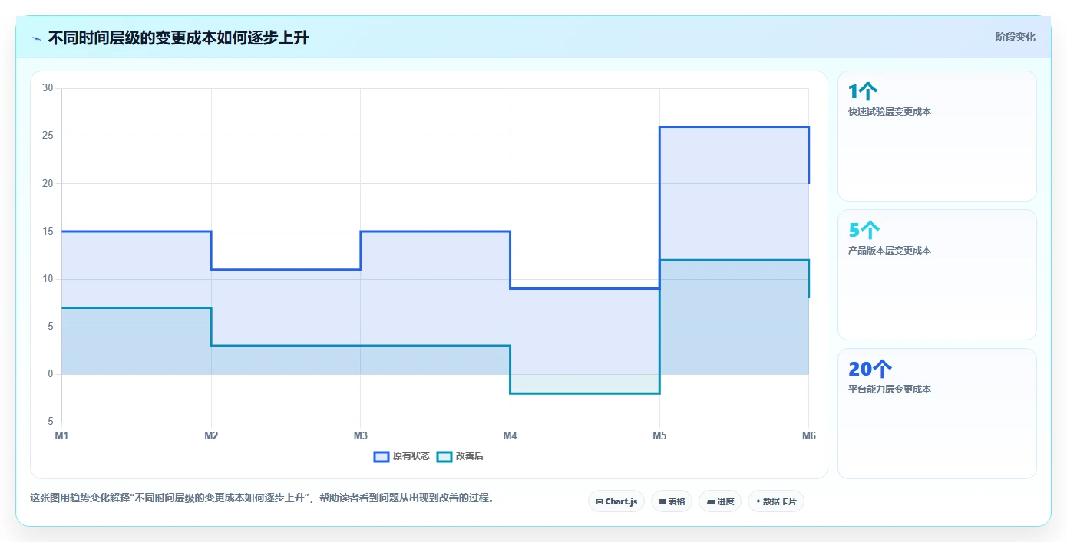Toggle the 改善后 legend series

pos(460,456)
